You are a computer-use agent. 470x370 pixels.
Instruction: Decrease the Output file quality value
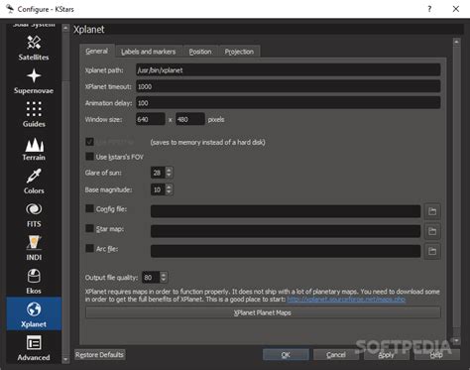[164, 280]
